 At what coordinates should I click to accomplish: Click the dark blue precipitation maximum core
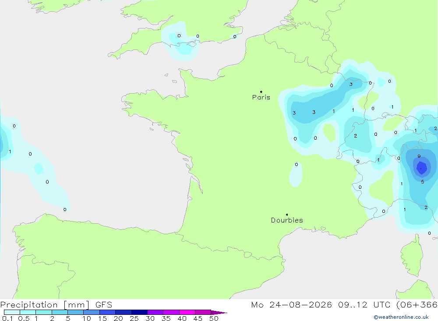coord(421,168)
